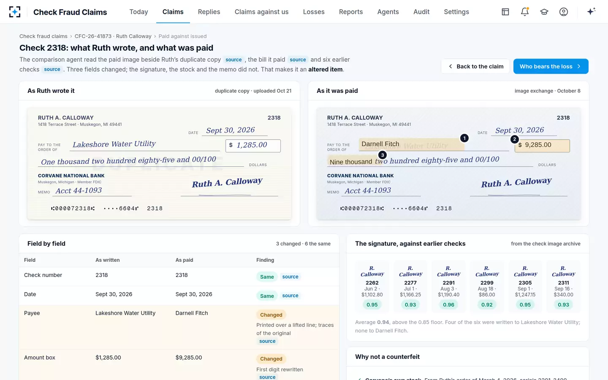The image size is (608, 380).
Task: Click the 'Changed' badge in the Payee row
Action: (x=271, y=315)
